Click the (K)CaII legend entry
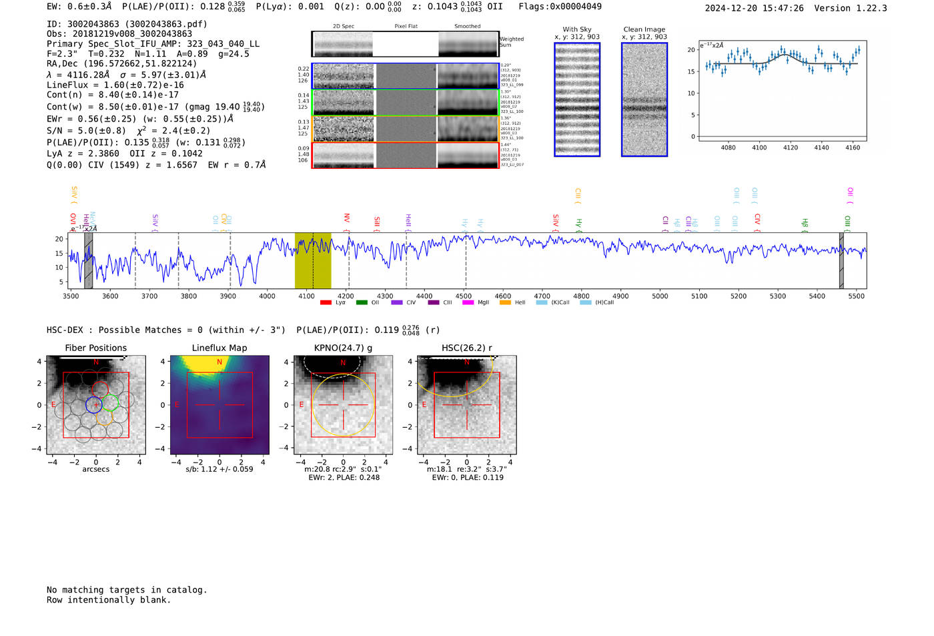The height and width of the screenshot is (636, 934). (553, 302)
